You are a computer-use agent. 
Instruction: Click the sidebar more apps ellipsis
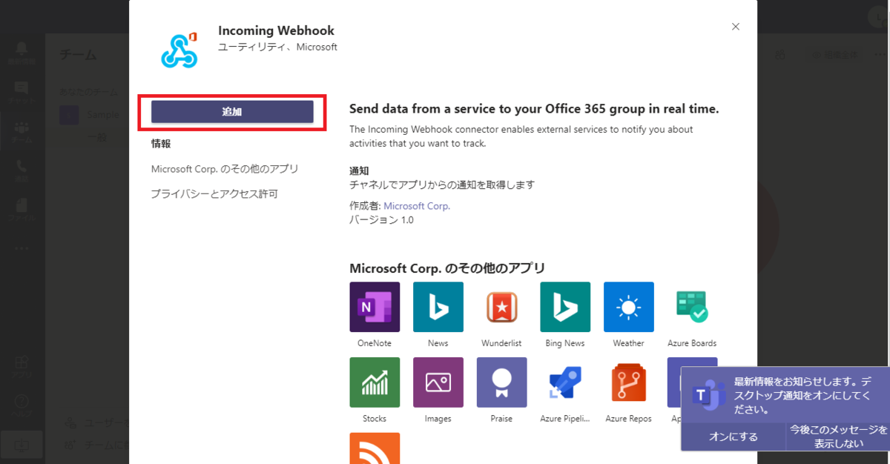(22, 248)
